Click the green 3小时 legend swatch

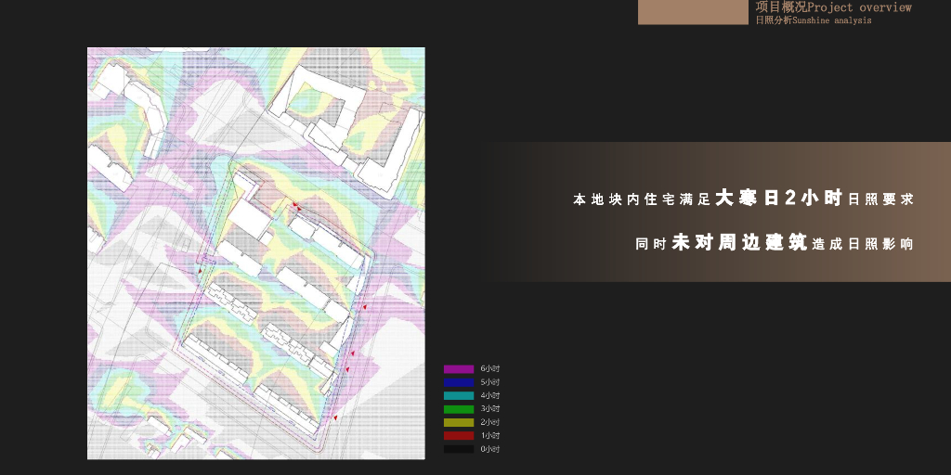(x=459, y=409)
